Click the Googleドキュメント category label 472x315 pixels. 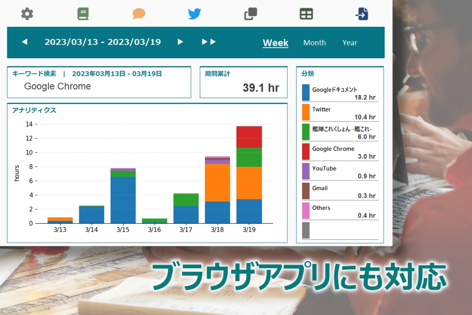point(335,89)
